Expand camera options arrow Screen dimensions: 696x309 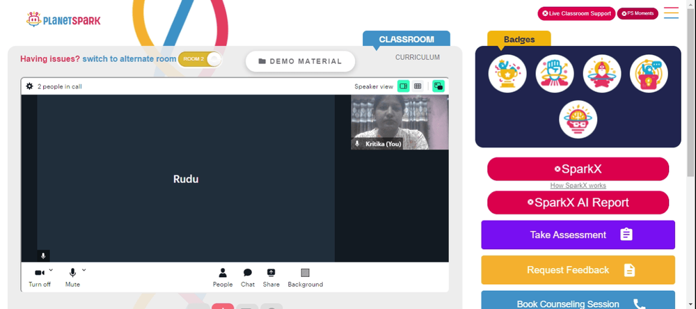pos(51,269)
